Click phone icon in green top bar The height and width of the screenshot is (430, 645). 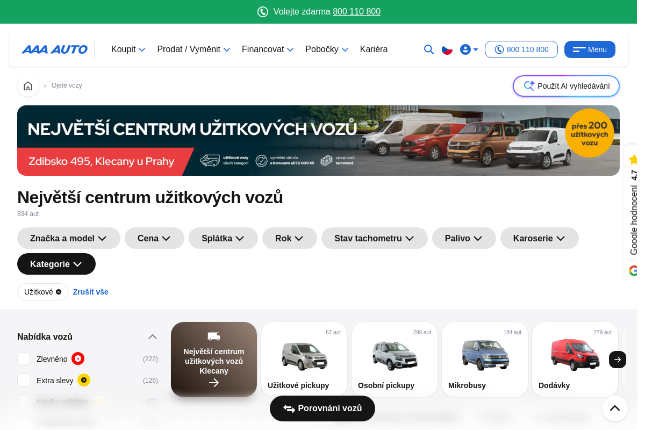(x=263, y=12)
